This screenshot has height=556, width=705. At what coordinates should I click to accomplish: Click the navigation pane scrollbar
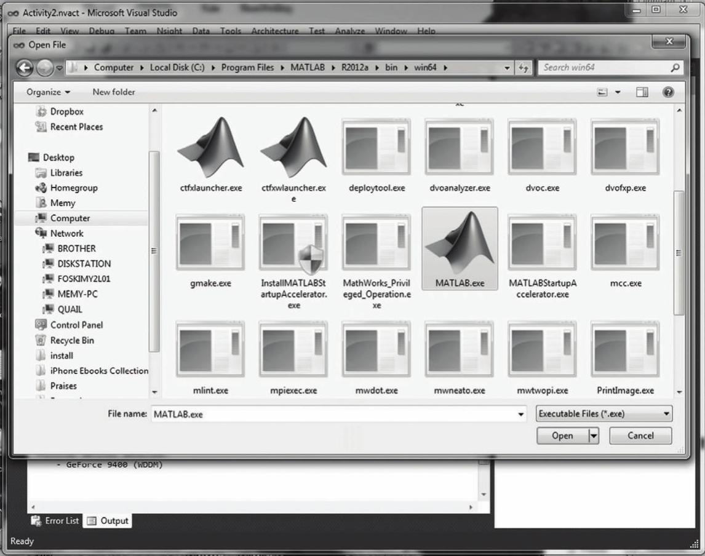pos(154,251)
